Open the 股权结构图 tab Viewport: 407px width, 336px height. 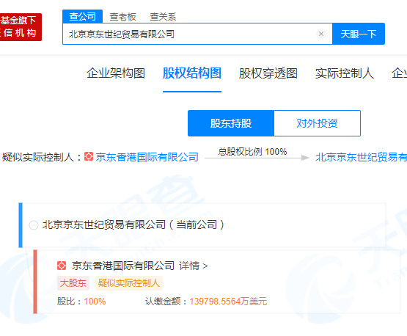[x=192, y=73]
